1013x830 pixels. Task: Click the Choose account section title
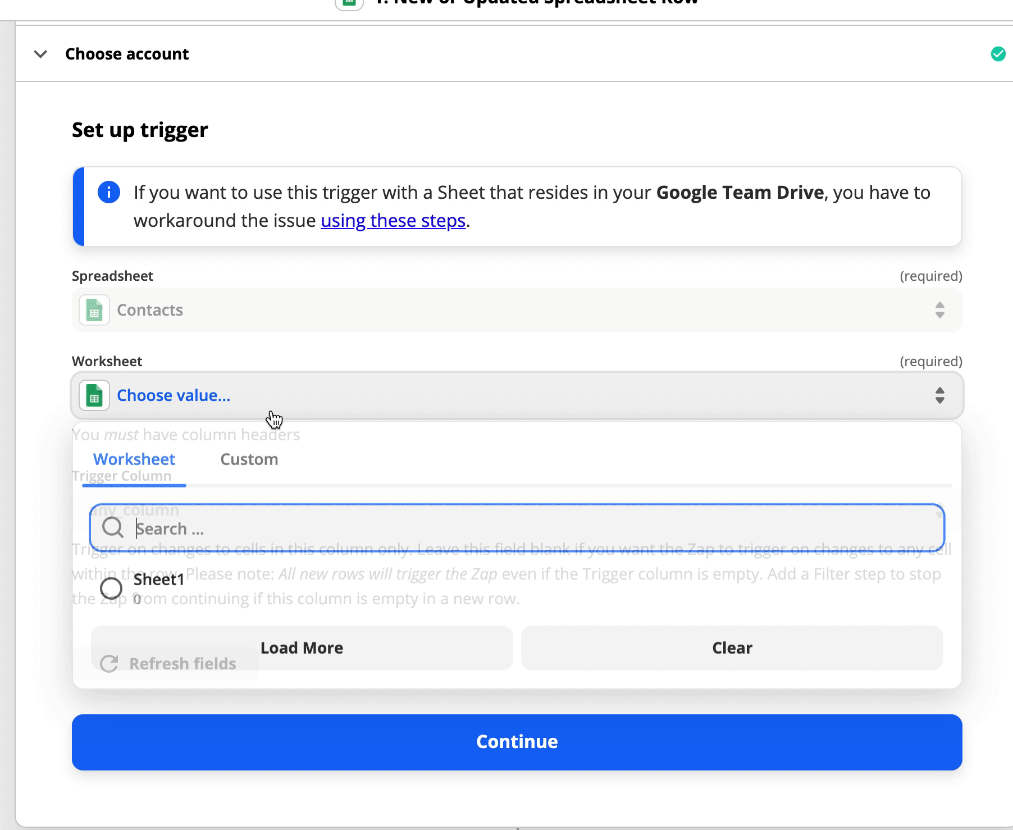[127, 54]
